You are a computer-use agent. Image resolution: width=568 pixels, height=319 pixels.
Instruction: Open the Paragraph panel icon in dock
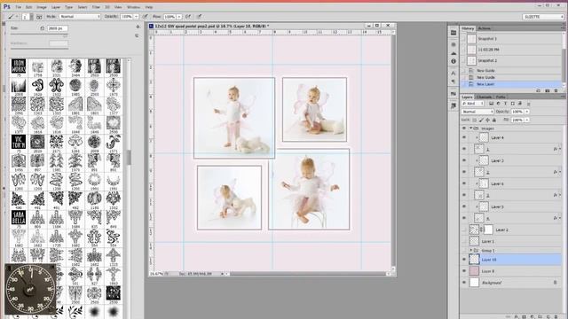click(454, 82)
